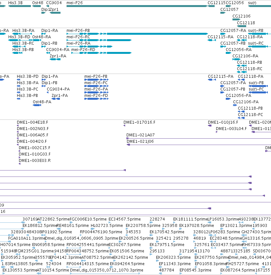The width and height of the screenshot is (271, 275).
Task: Select the CG12106 gene feature
Action: point(236,19)
